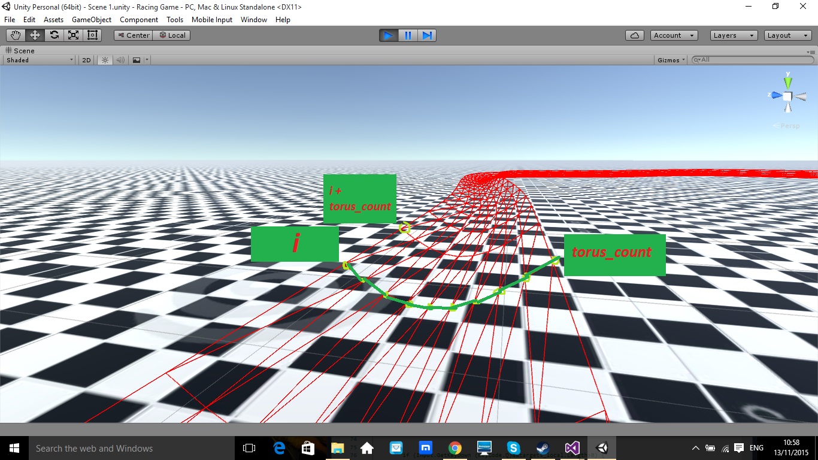The image size is (818, 460).
Task: Open Windows Store from taskbar
Action: (x=308, y=448)
